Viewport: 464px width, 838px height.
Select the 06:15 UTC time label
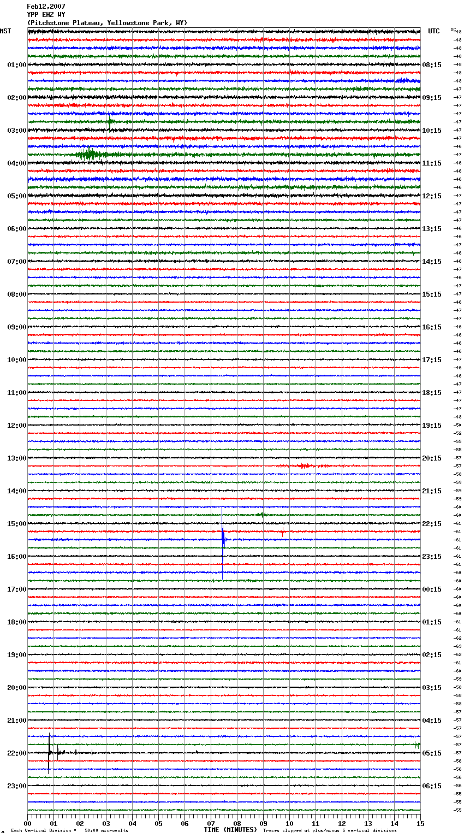tap(432, 786)
